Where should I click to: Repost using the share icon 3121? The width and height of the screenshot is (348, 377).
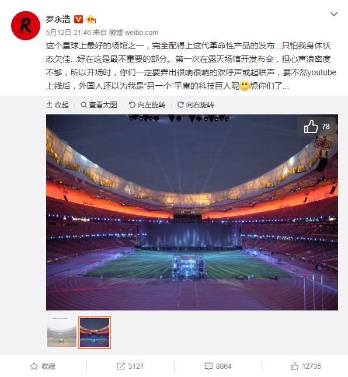[130, 366]
